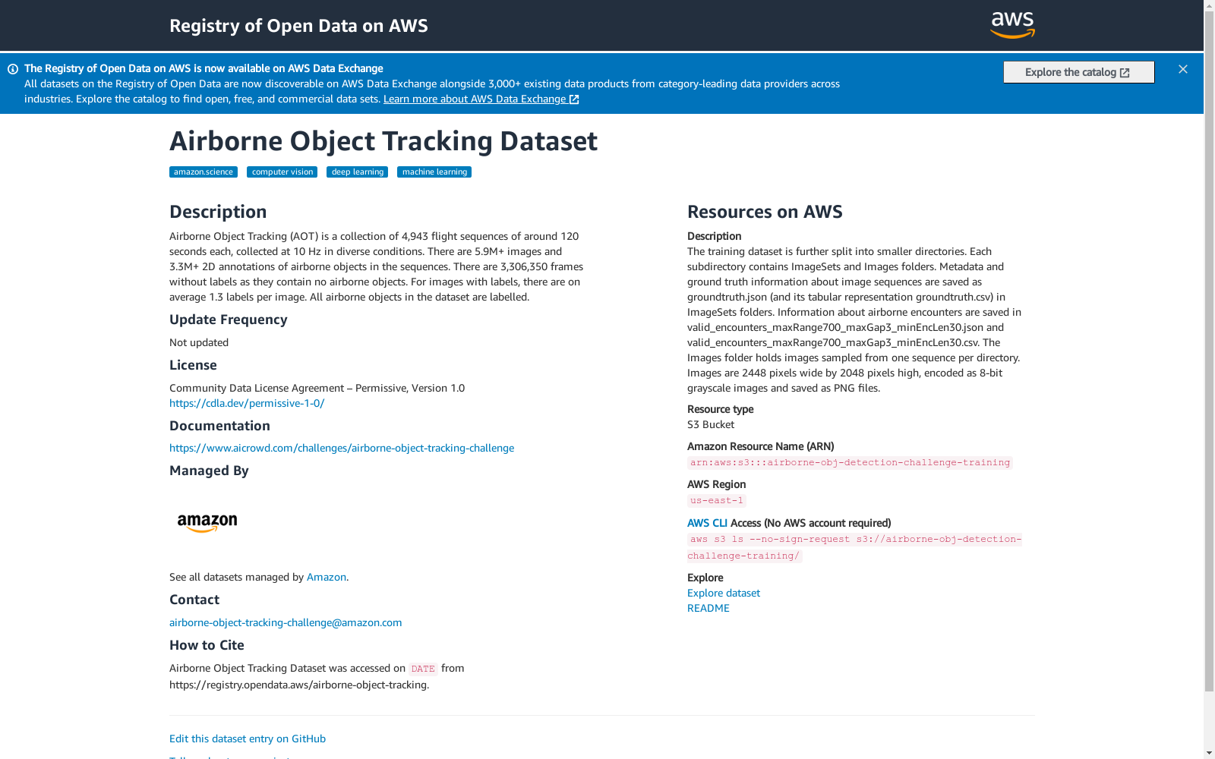Click the info icon in the blue banner
This screenshot has width=1215, height=759.
(x=13, y=69)
